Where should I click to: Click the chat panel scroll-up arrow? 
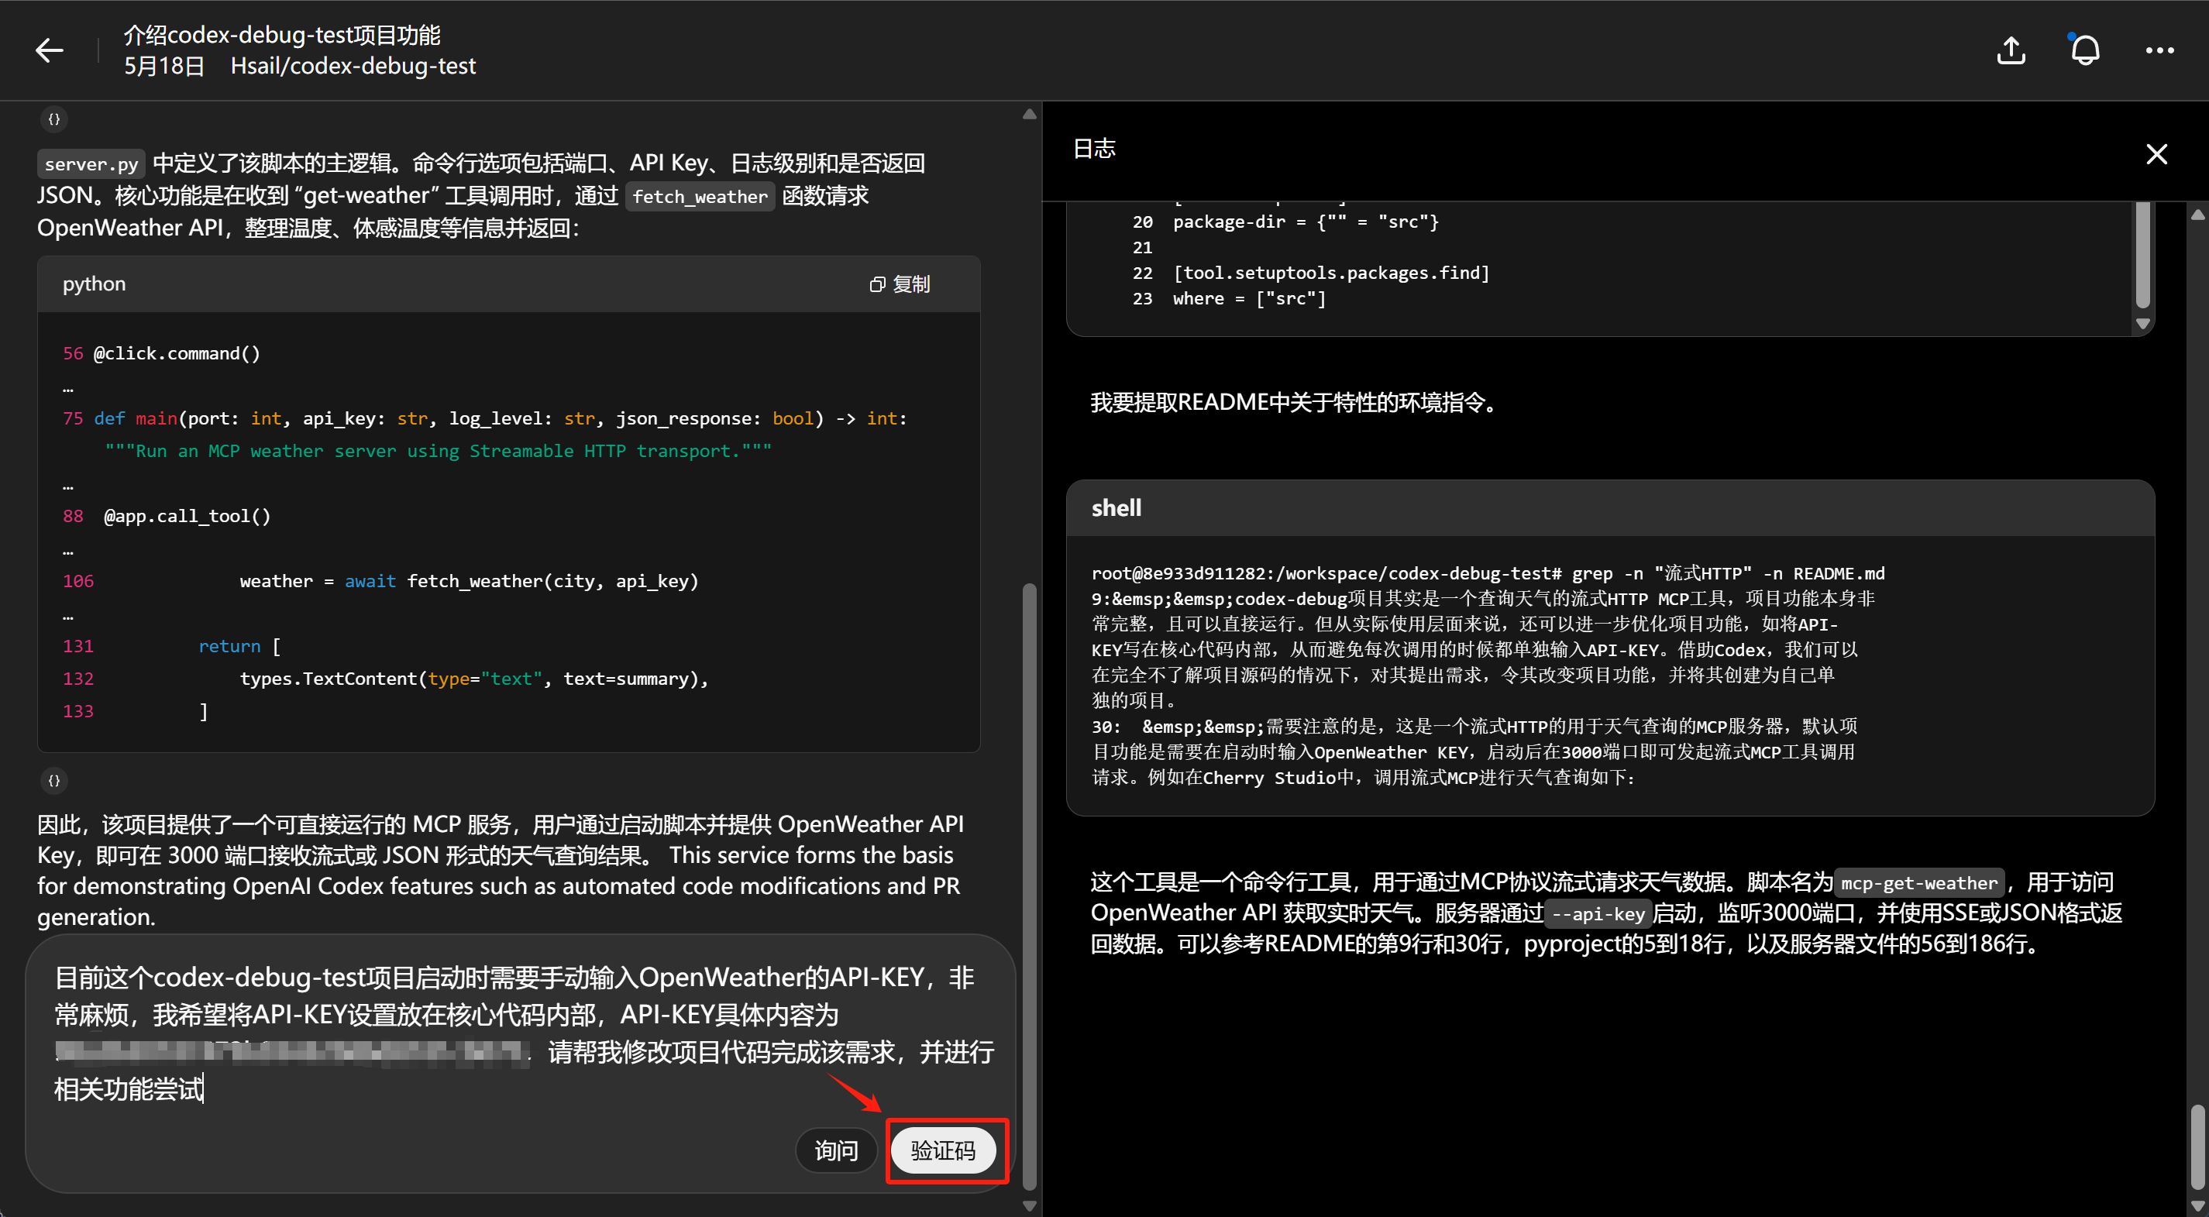pyautogui.click(x=1029, y=114)
